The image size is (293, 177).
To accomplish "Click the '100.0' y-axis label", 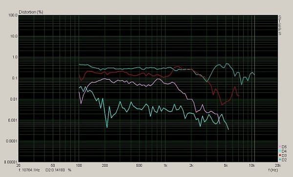I will point(13,15).
